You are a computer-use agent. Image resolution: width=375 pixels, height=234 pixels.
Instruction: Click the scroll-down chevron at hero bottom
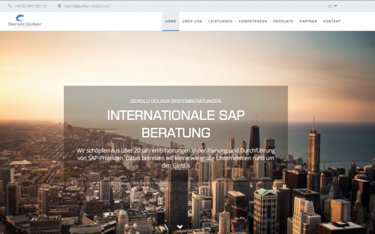point(180,227)
